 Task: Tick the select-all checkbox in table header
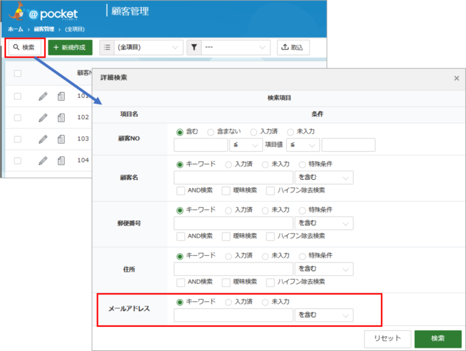coord(17,73)
